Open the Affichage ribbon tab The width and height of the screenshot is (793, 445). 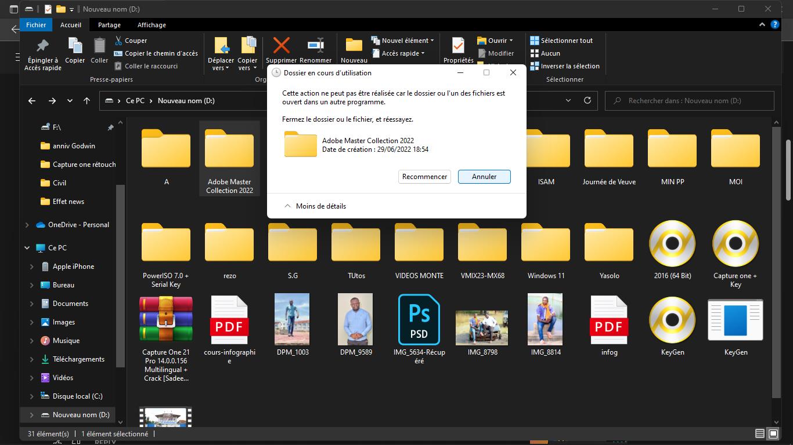[x=152, y=25]
